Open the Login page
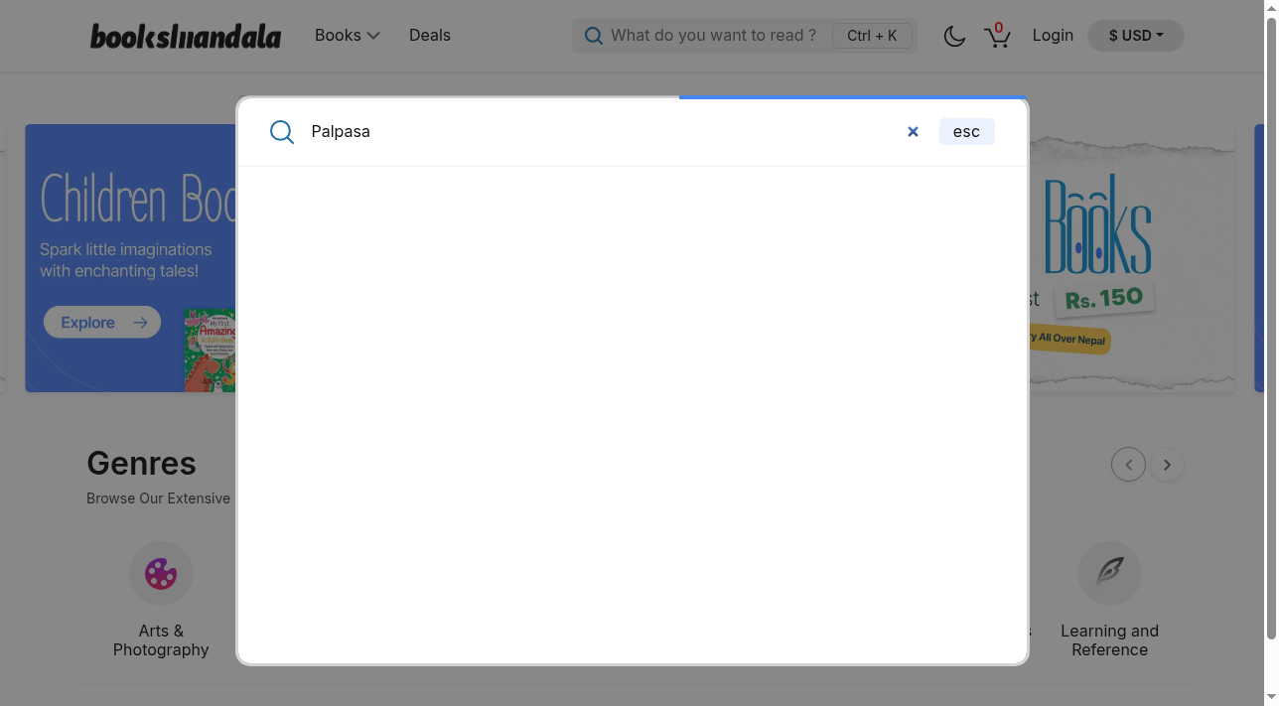1279x706 pixels. pyautogui.click(x=1053, y=35)
